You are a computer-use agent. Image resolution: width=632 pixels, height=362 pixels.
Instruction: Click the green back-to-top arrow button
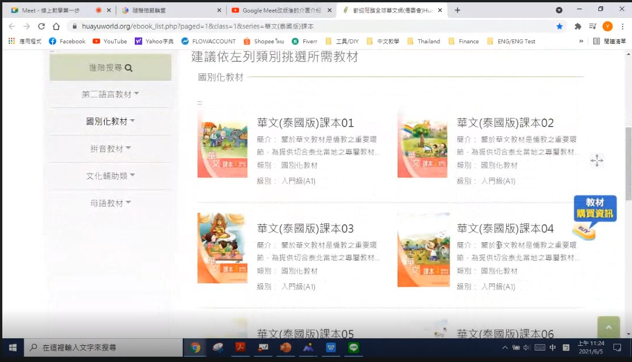click(608, 327)
